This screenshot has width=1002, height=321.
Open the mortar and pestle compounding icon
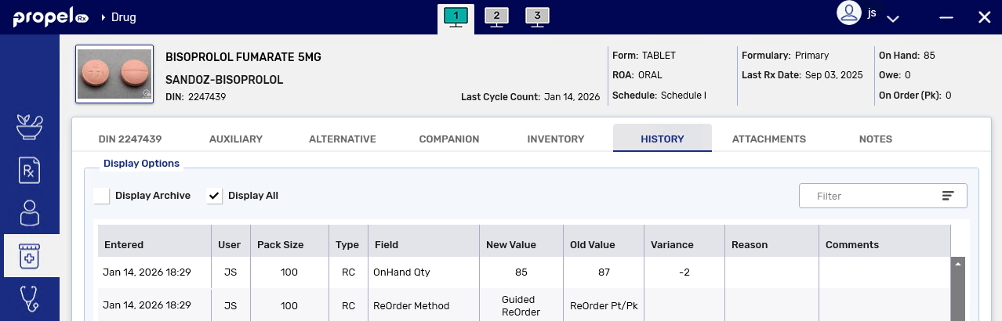30,127
